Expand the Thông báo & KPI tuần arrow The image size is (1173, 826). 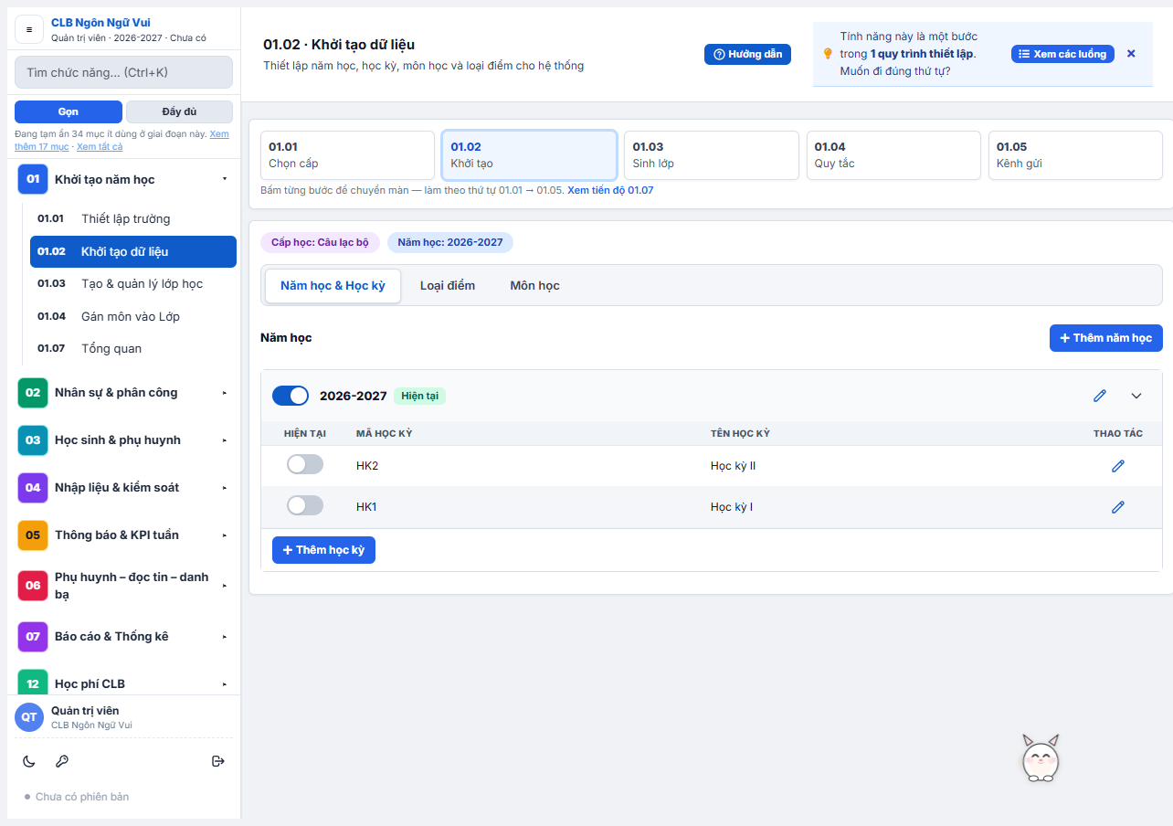(x=225, y=535)
